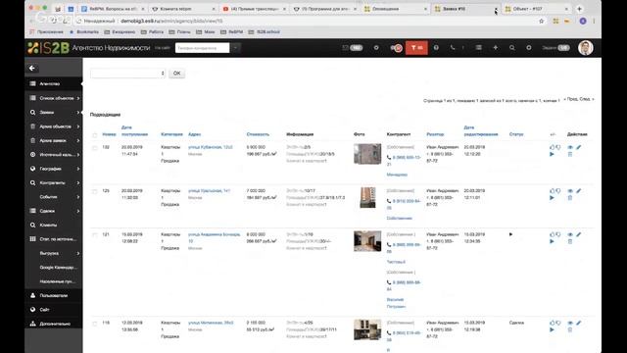Click thumbs-down icon for row 132
The image size is (627, 353).
click(x=558, y=147)
